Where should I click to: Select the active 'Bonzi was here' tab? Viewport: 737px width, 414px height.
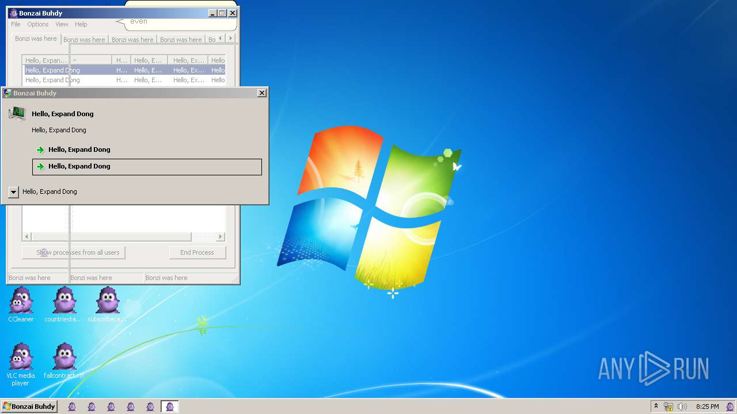click(x=36, y=39)
